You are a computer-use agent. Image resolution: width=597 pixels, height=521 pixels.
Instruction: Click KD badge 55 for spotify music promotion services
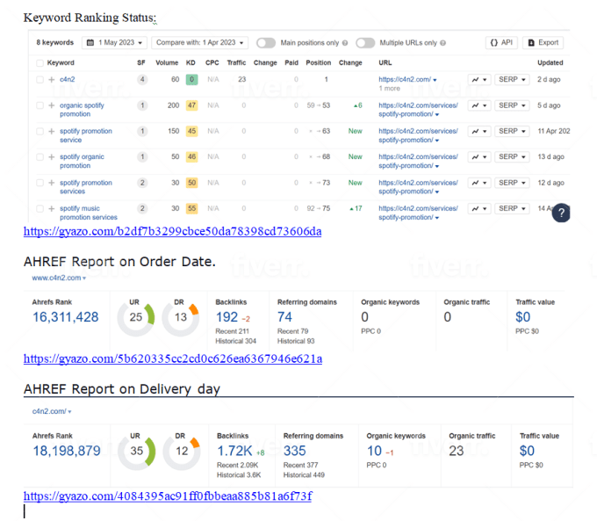(x=191, y=208)
